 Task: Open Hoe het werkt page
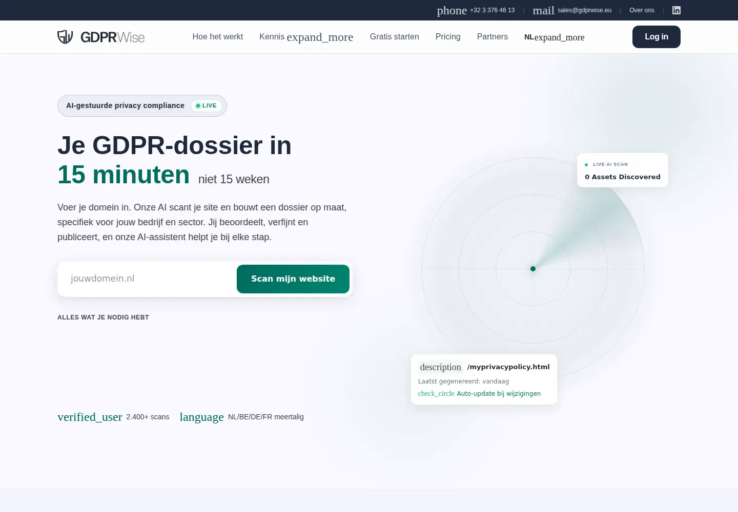click(218, 37)
